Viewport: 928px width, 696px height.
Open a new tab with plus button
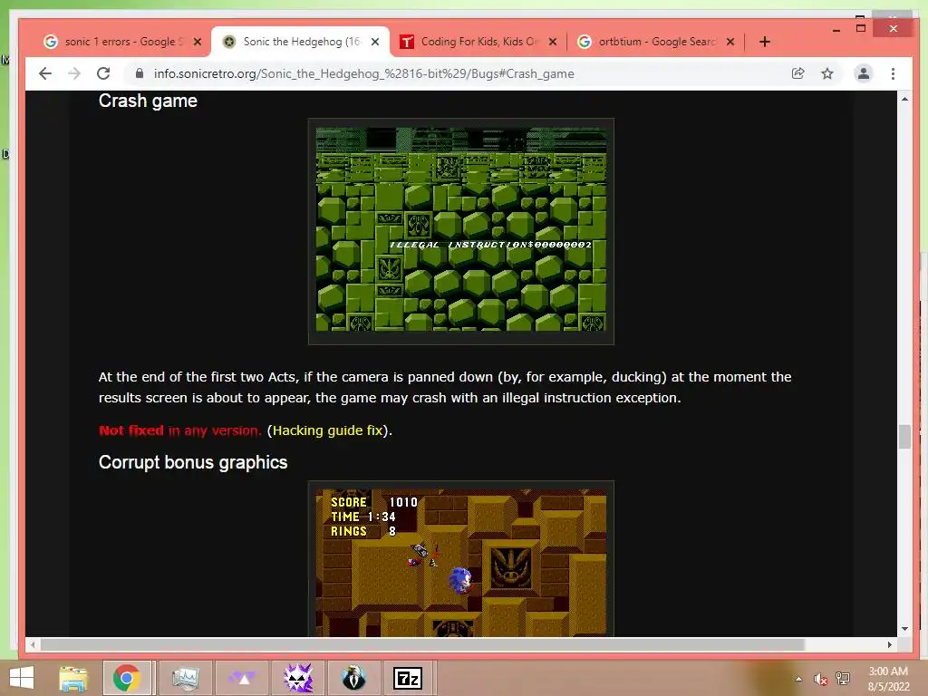[765, 42]
